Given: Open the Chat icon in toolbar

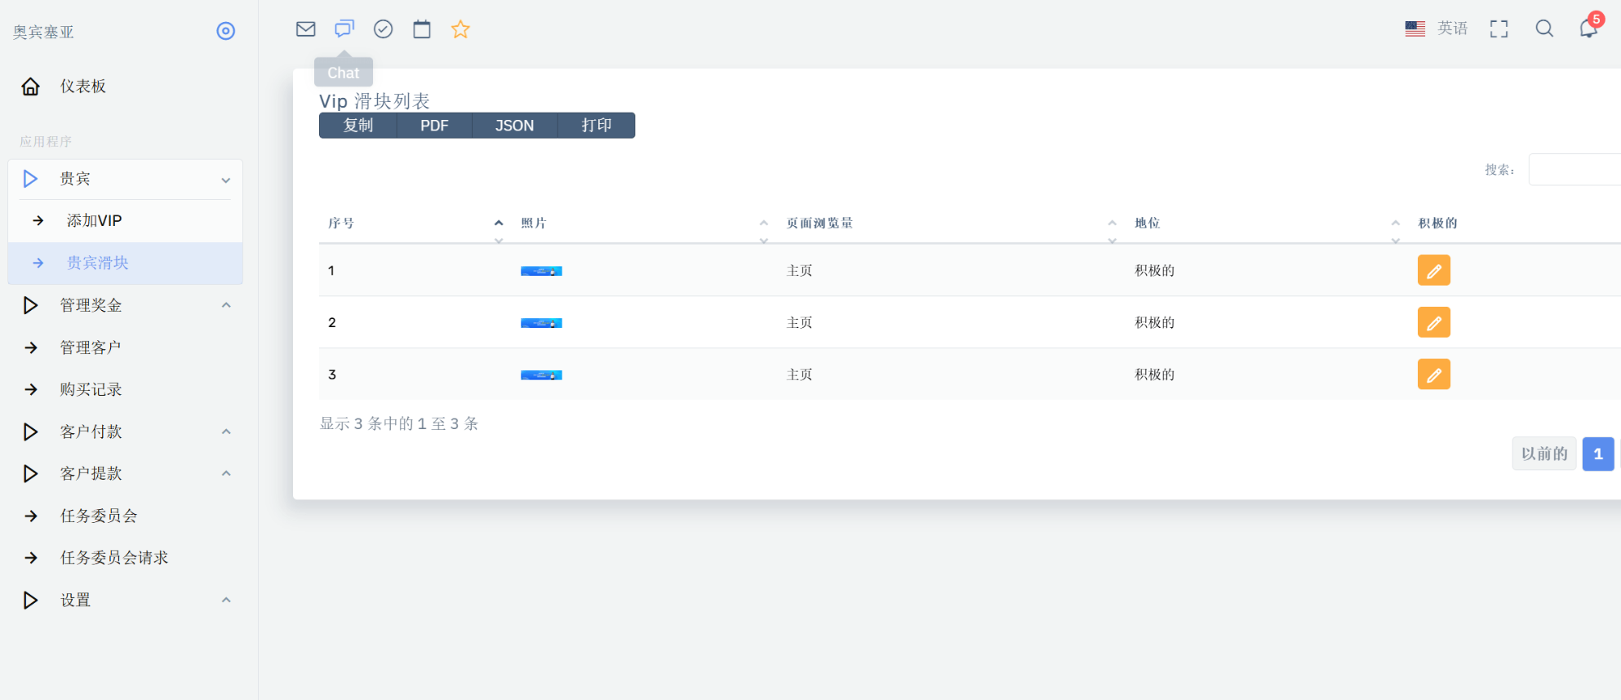Looking at the screenshot, I should [x=344, y=29].
